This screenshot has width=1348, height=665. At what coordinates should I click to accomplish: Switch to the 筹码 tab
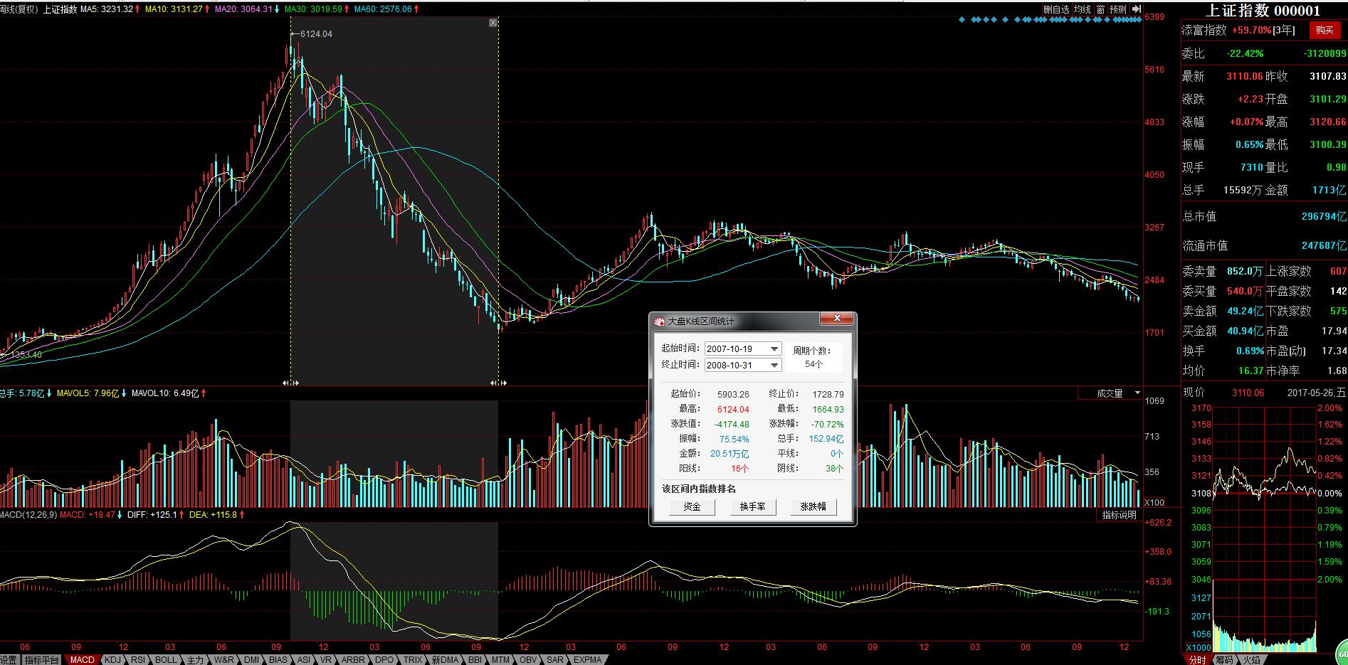pos(1223,659)
